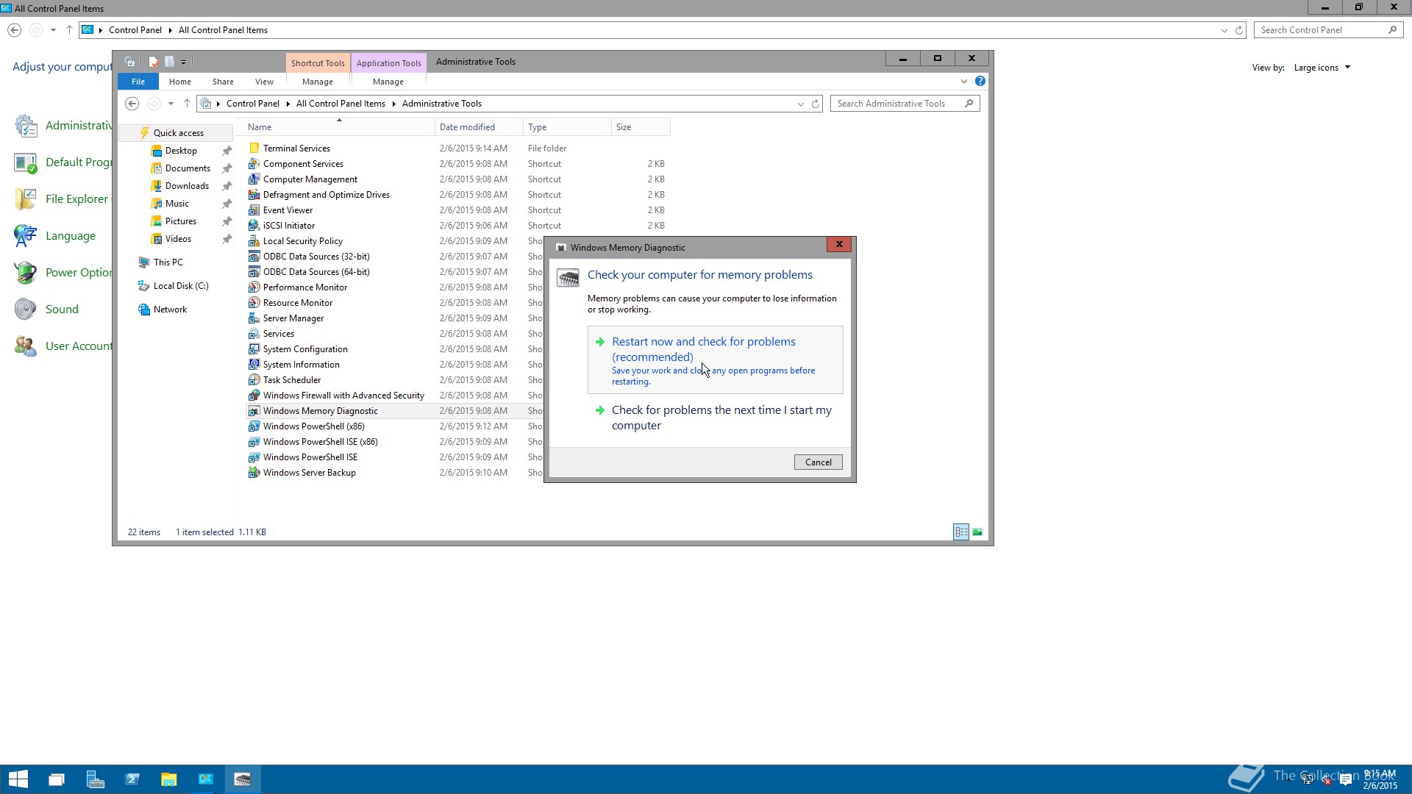
Task: Go back in Administrative Tools window
Action: (132, 104)
